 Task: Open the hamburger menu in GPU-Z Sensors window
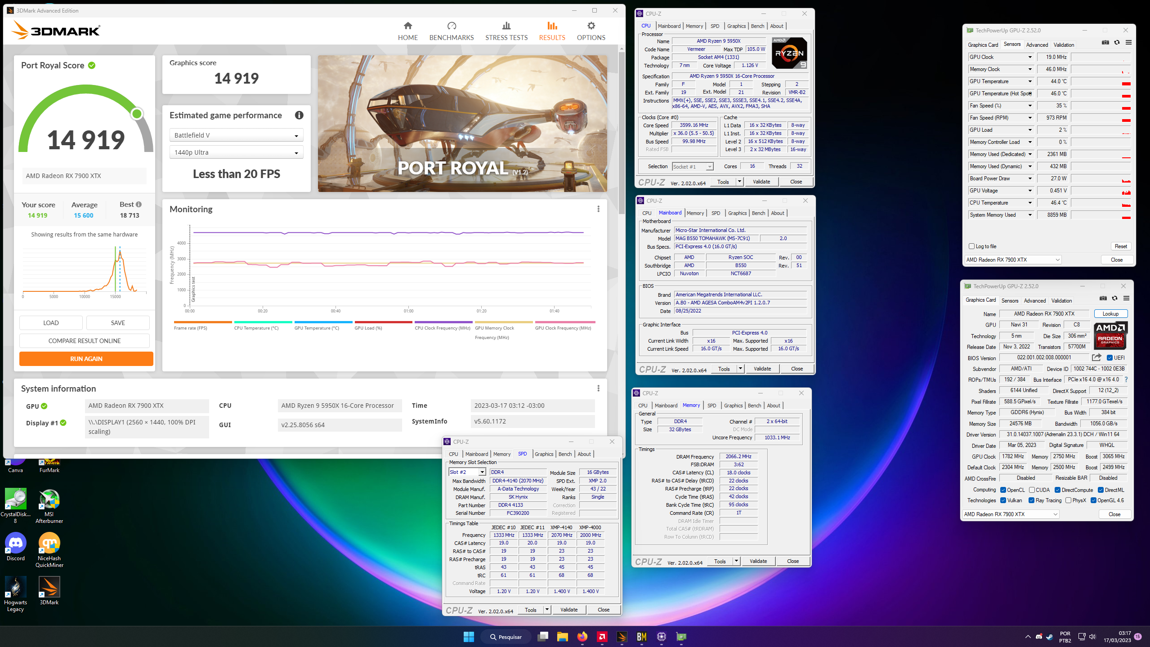tap(1128, 43)
